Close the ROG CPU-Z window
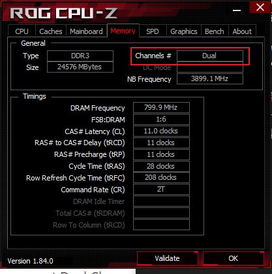272x274 pixels. point(260,8)
